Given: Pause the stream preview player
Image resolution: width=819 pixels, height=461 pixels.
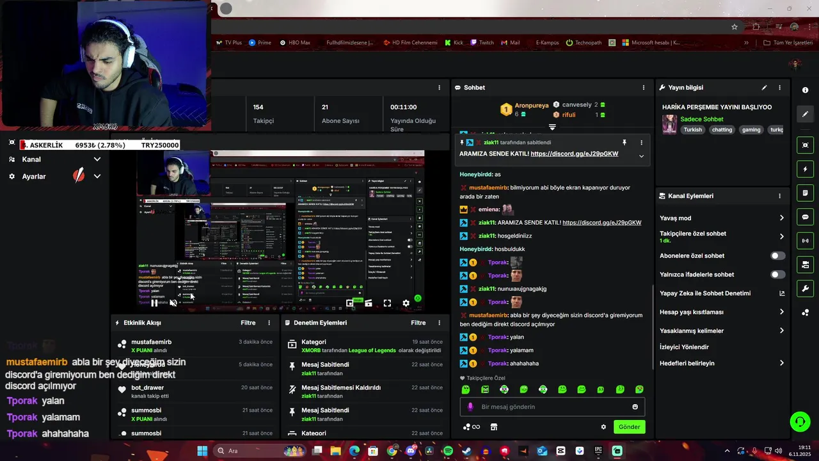Looking at the screenshot, I should (154, 303).
